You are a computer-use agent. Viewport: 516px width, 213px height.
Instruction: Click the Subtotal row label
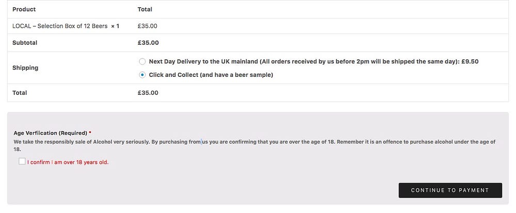tap(25, 43)
